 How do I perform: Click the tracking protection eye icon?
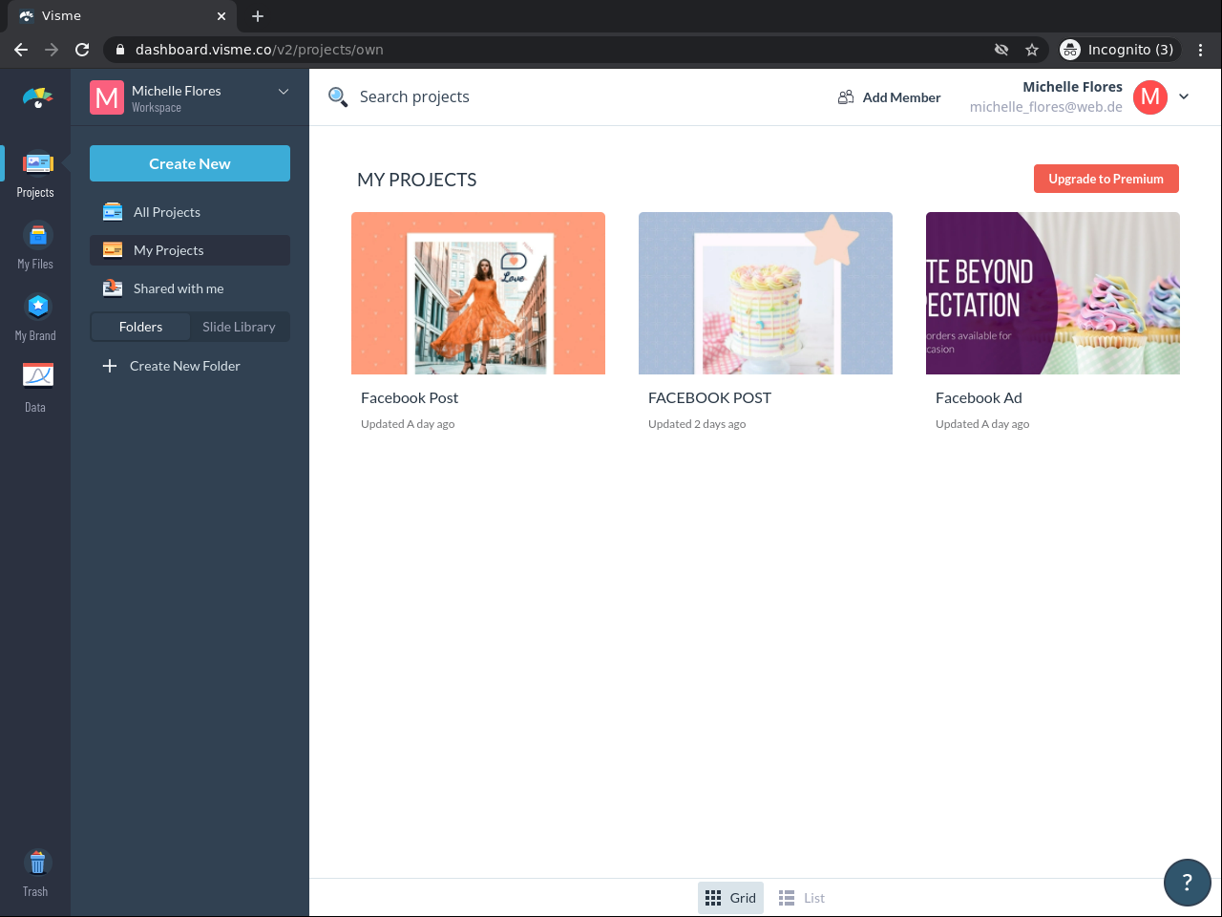pyautogui.click(x=1001, y=50)
